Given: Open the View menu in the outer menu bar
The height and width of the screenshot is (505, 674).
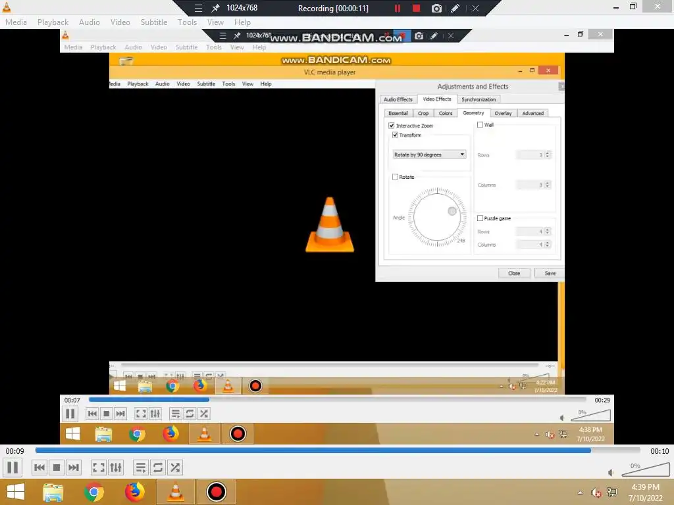Looking at the screenshot, I should coord(215,22).
